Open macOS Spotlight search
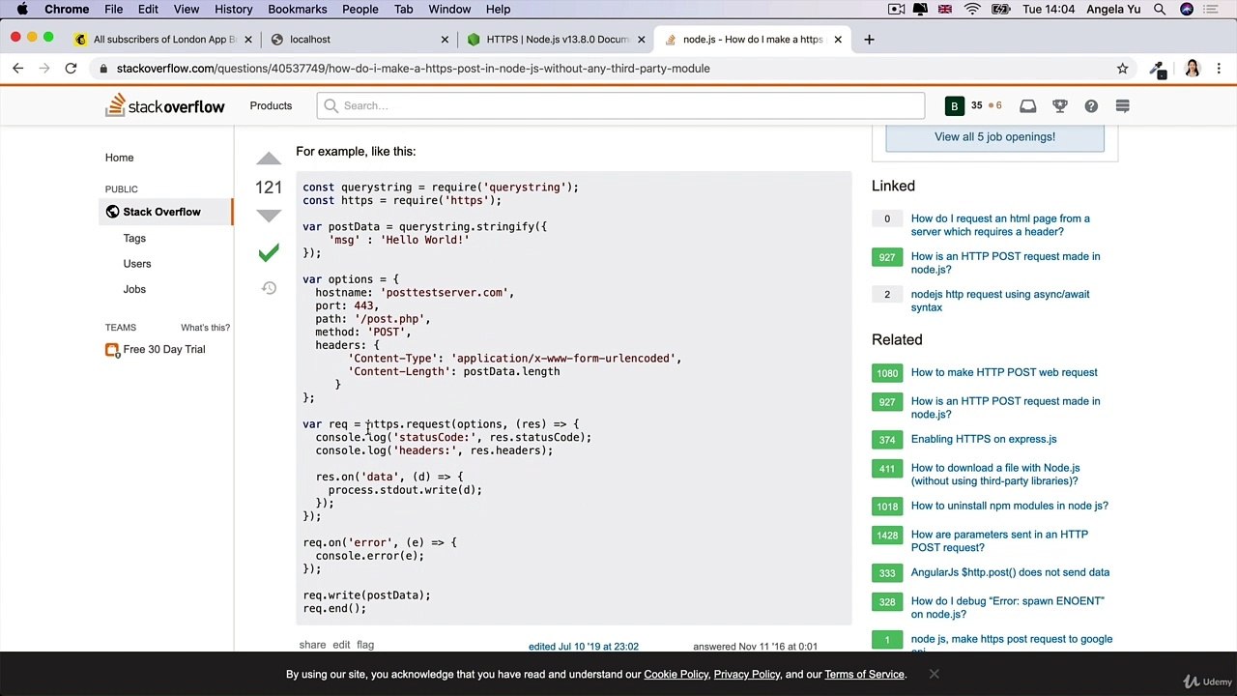Screen dimensions: 1237x696 pyautogui.click(x=1160, y=10)
